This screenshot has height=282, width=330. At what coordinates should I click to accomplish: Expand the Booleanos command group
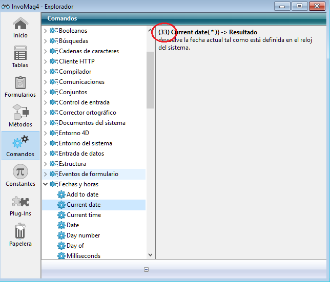pyautogui.click(x=46, y=31)
